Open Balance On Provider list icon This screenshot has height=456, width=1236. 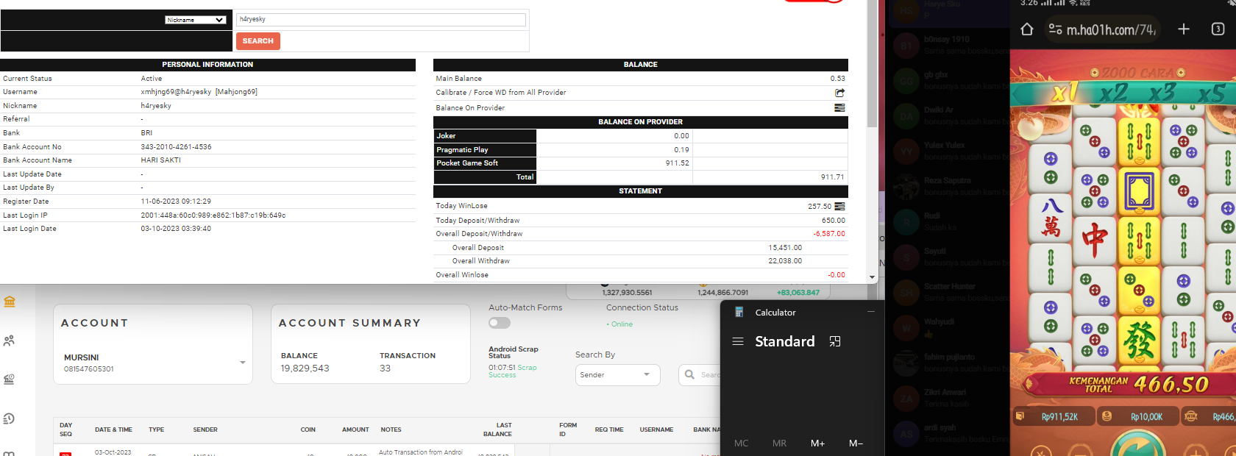(839, 107)
